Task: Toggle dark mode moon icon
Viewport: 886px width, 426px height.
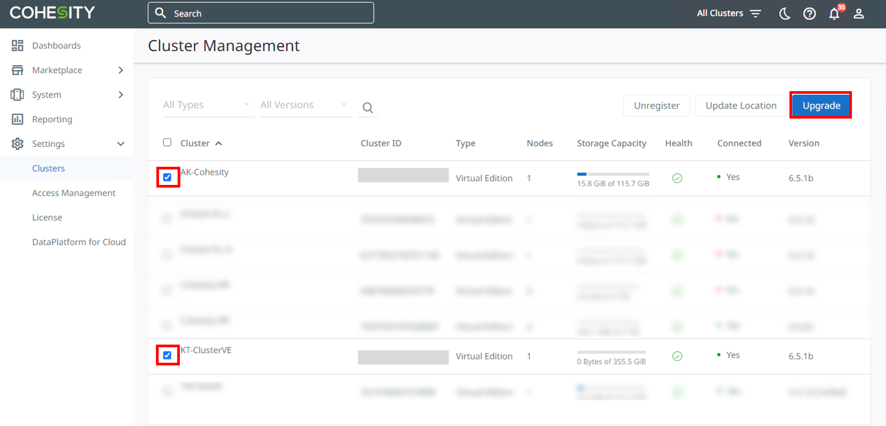Action: pos(785,14)
